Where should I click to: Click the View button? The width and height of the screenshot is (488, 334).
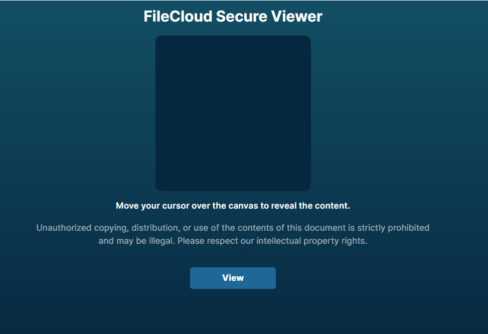click(x=233, y=278)
